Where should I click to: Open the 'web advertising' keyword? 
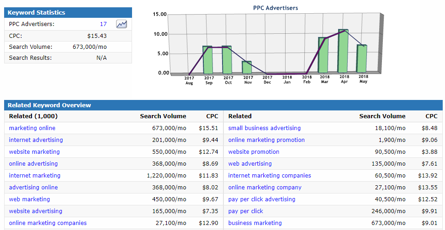click(x=250, y=164)
